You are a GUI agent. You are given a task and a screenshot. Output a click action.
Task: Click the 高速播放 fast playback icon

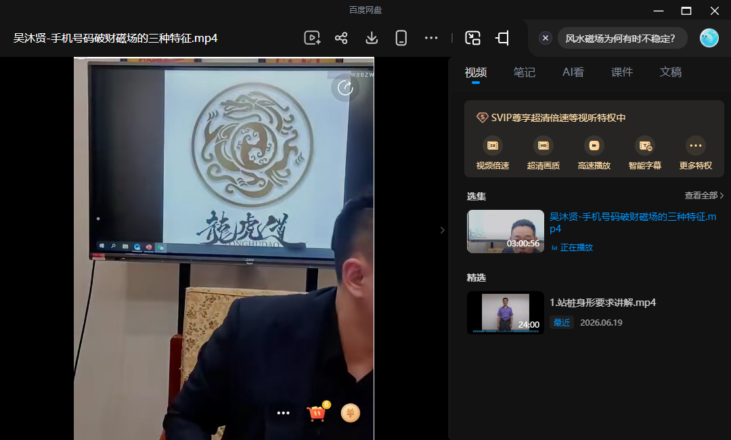click(x=594, y=146)
